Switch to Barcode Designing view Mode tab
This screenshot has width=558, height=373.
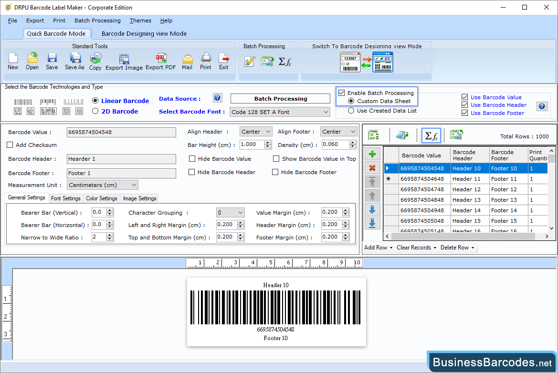pos(144,33)
